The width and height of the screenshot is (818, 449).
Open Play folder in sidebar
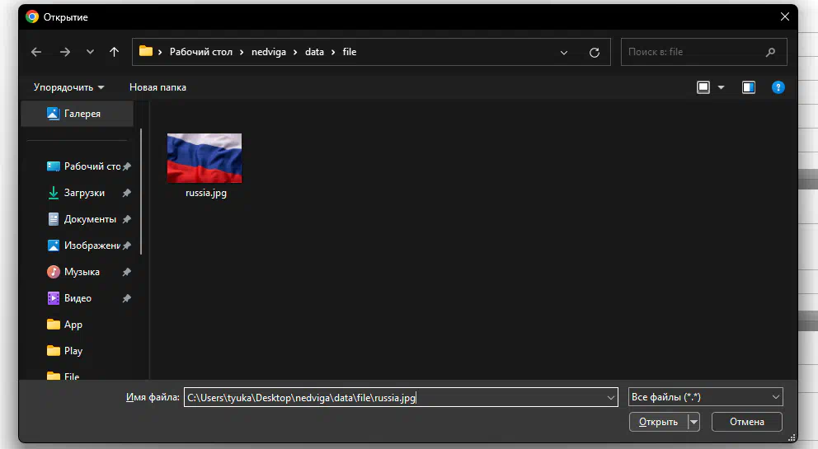point(65,351)
